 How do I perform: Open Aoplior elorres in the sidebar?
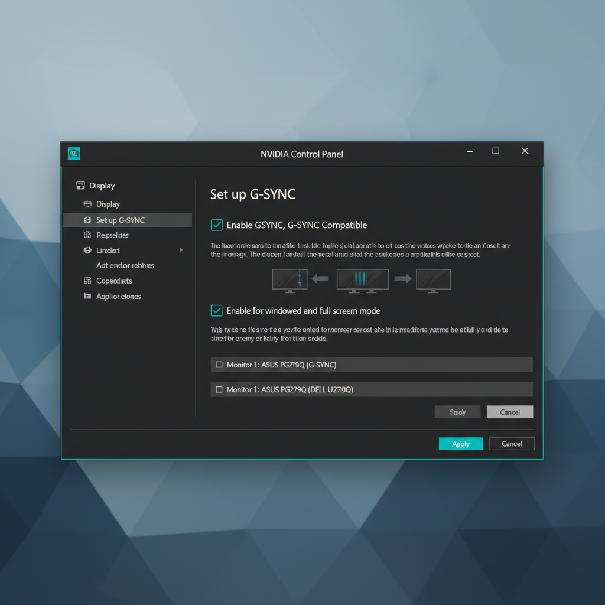click(118, 297)
